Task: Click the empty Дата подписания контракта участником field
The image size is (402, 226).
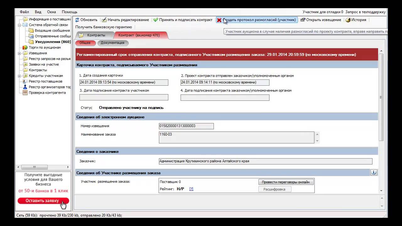Action: [x=124, y=97]
